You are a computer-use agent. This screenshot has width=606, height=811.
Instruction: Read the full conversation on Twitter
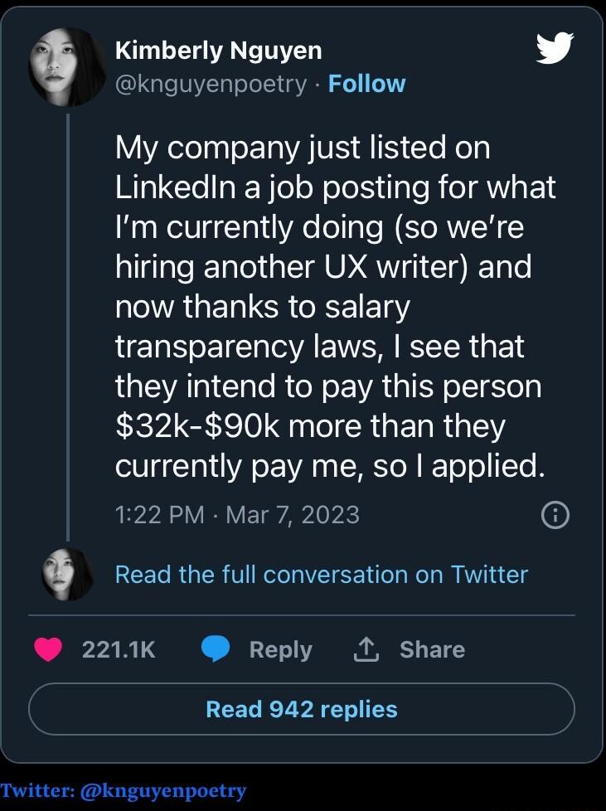[x=322, y=574]
